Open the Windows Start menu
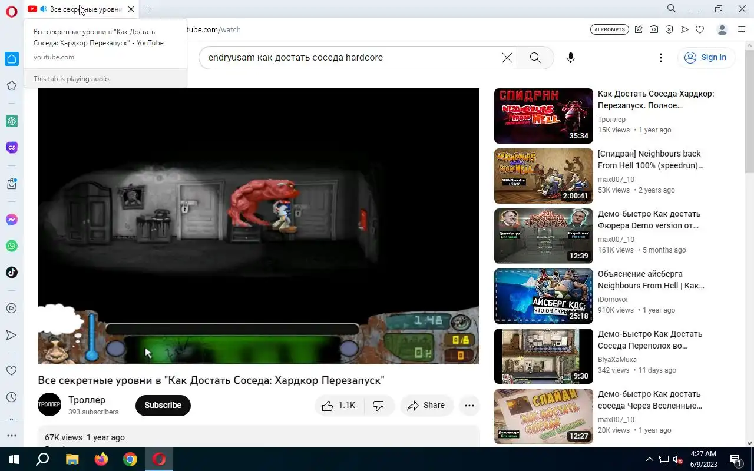Image resolution: width=754 pixels, height=471 pixels. [x=13, y=459]
